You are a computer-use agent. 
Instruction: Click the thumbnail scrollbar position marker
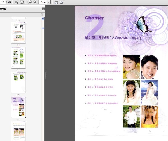43,28
